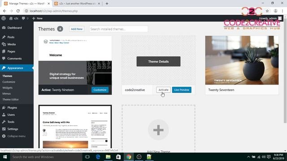Focus the Search installed themes field
Viewport: 287px width, 161px height.
click(118, 29)
